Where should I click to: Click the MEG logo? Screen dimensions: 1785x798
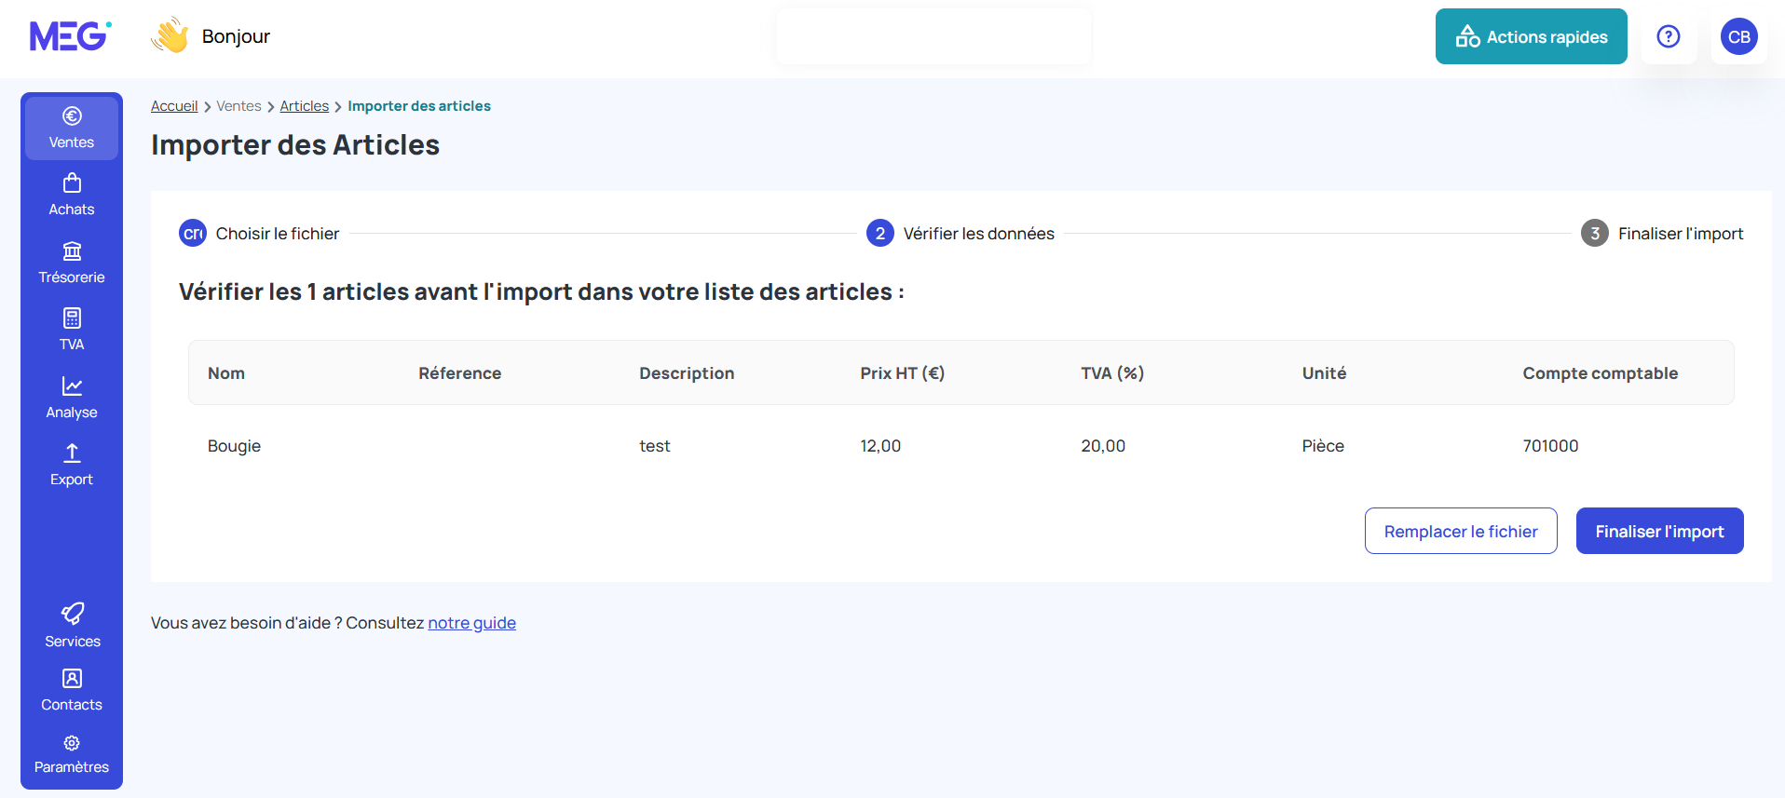pos(71,36)
